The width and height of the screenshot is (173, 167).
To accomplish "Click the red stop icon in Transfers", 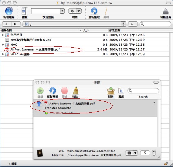I will [65, 90].
